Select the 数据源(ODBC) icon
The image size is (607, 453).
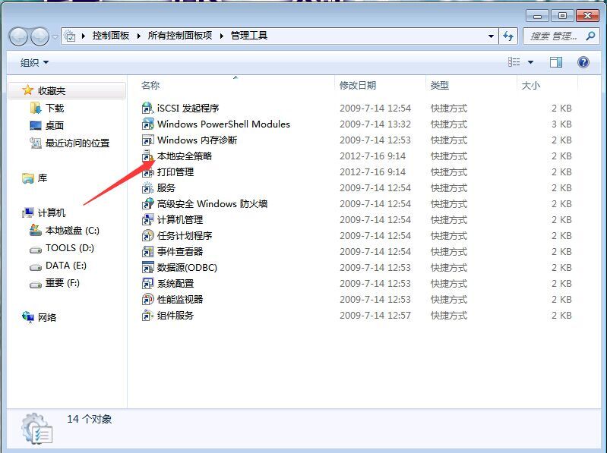[148, 267]
